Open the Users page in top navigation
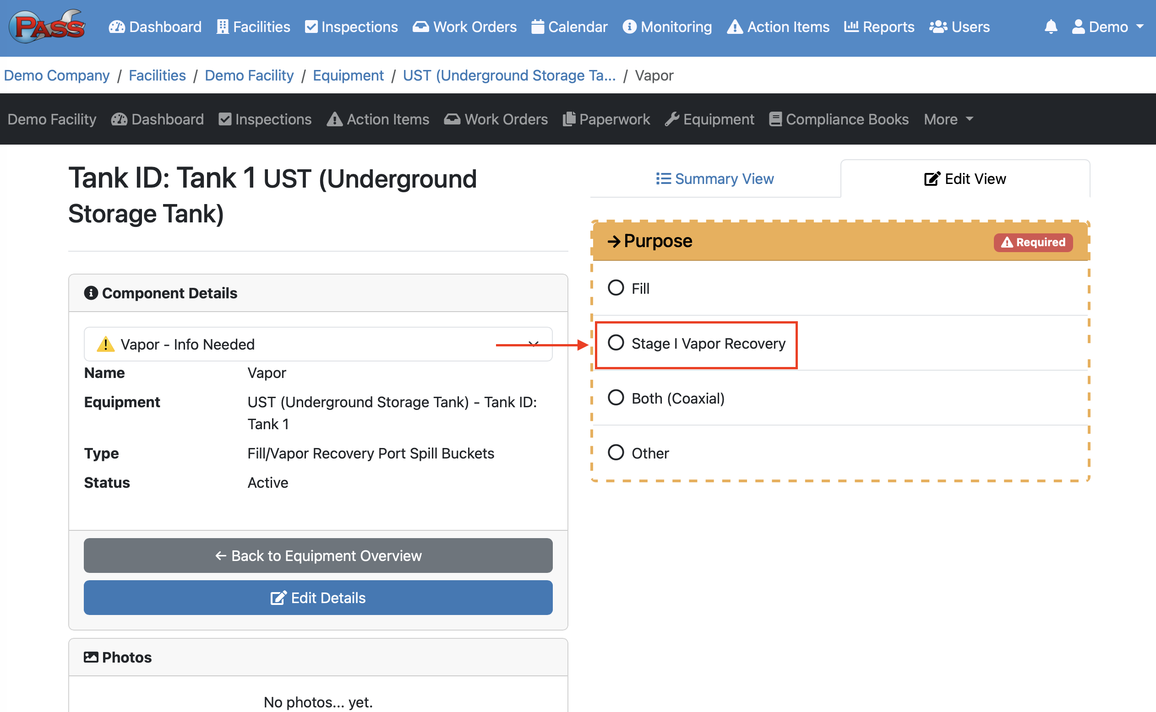1156x712 pixels. [x=960, y=27]
